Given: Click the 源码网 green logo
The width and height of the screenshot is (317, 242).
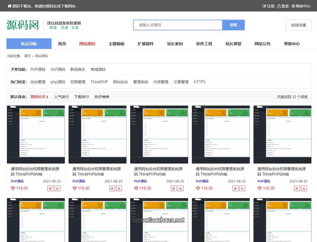Looking at the screenshot, I should click(x=22, y=25).
